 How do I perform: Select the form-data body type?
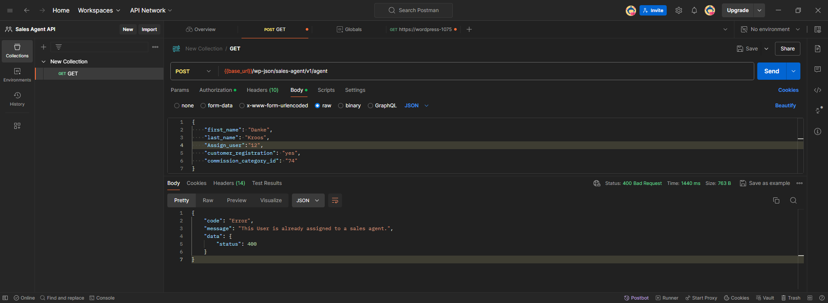click(x=203, y=106)
